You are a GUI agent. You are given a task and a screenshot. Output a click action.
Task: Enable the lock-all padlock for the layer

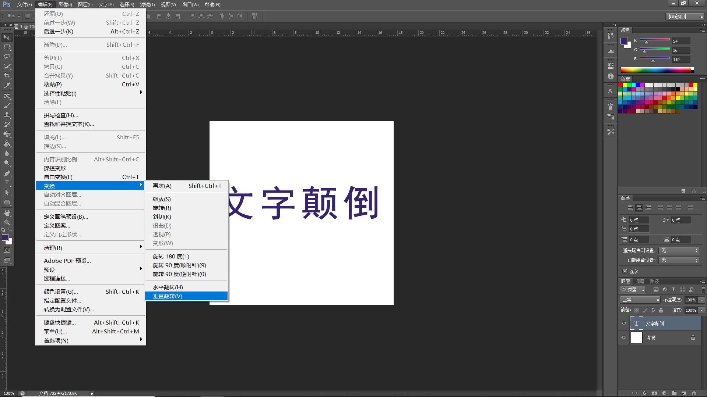pos(661,311)
